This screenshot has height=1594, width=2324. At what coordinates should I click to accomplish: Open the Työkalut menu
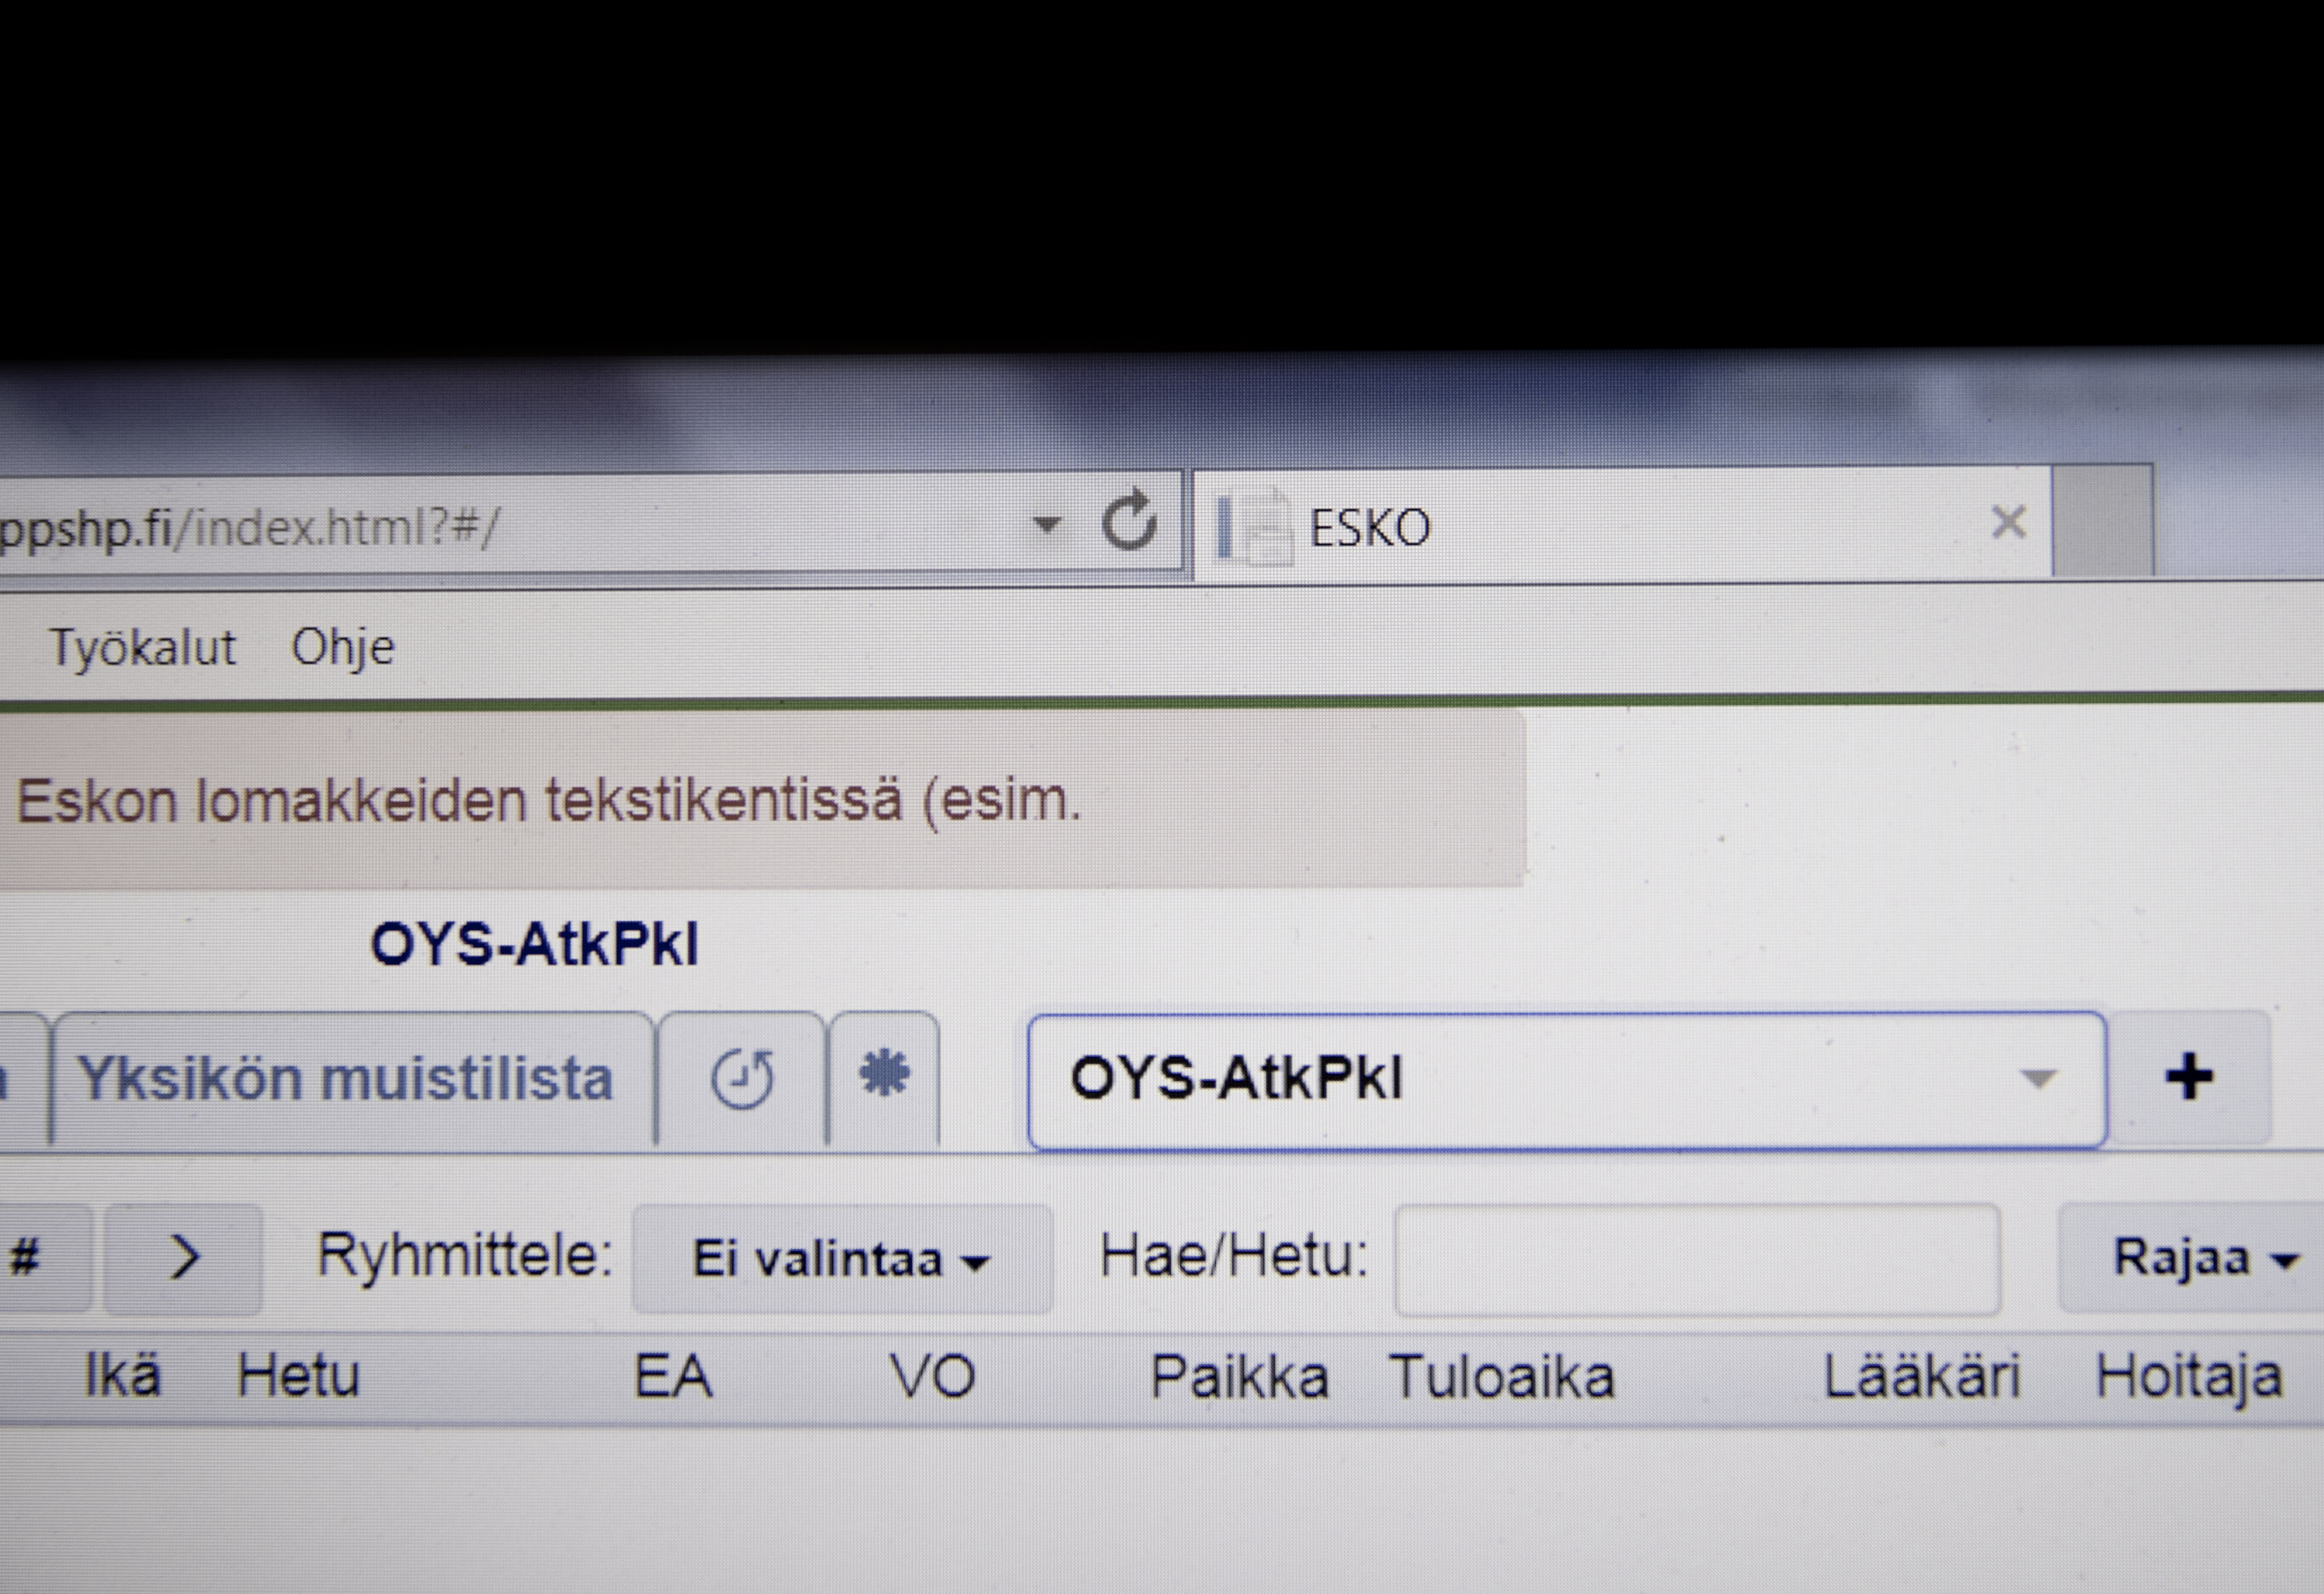click(143, 647)
